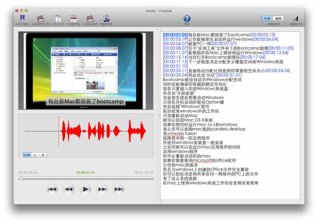Open the blue question mark help
Image resolution: width=318 pixels, height=223 pixels.
(187, 19)
